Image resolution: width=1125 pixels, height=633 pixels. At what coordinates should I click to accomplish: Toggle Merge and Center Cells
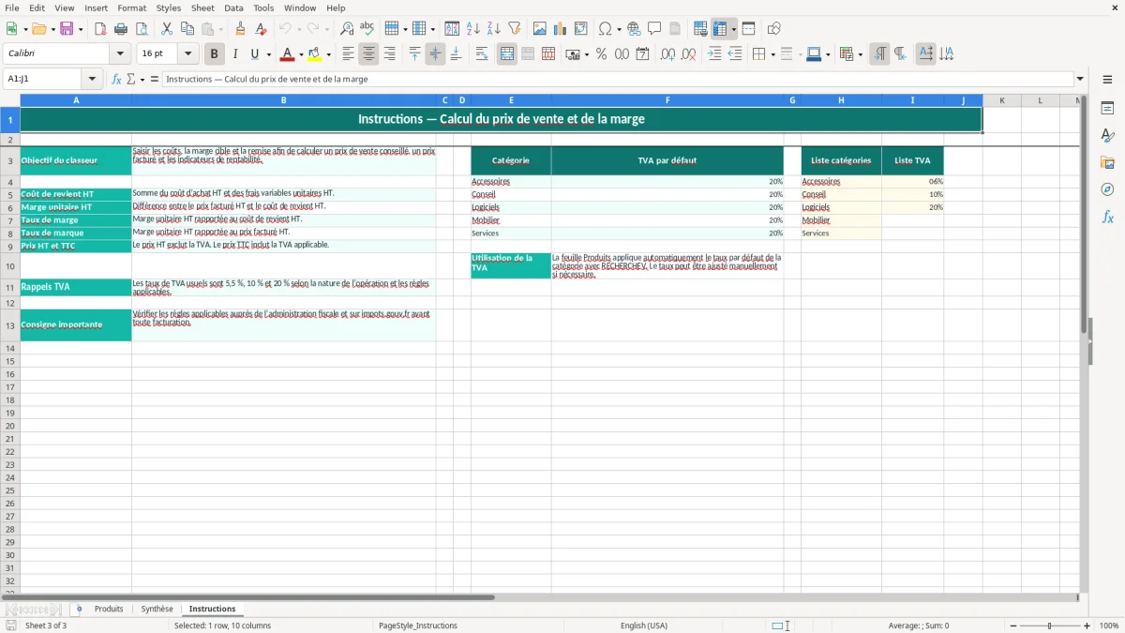click(507, 54)
